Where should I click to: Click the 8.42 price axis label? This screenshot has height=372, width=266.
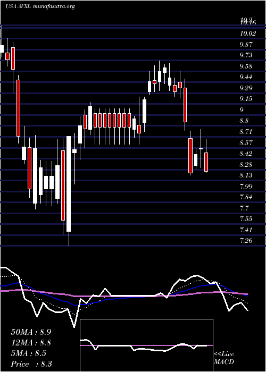click(x=246, y=154)
